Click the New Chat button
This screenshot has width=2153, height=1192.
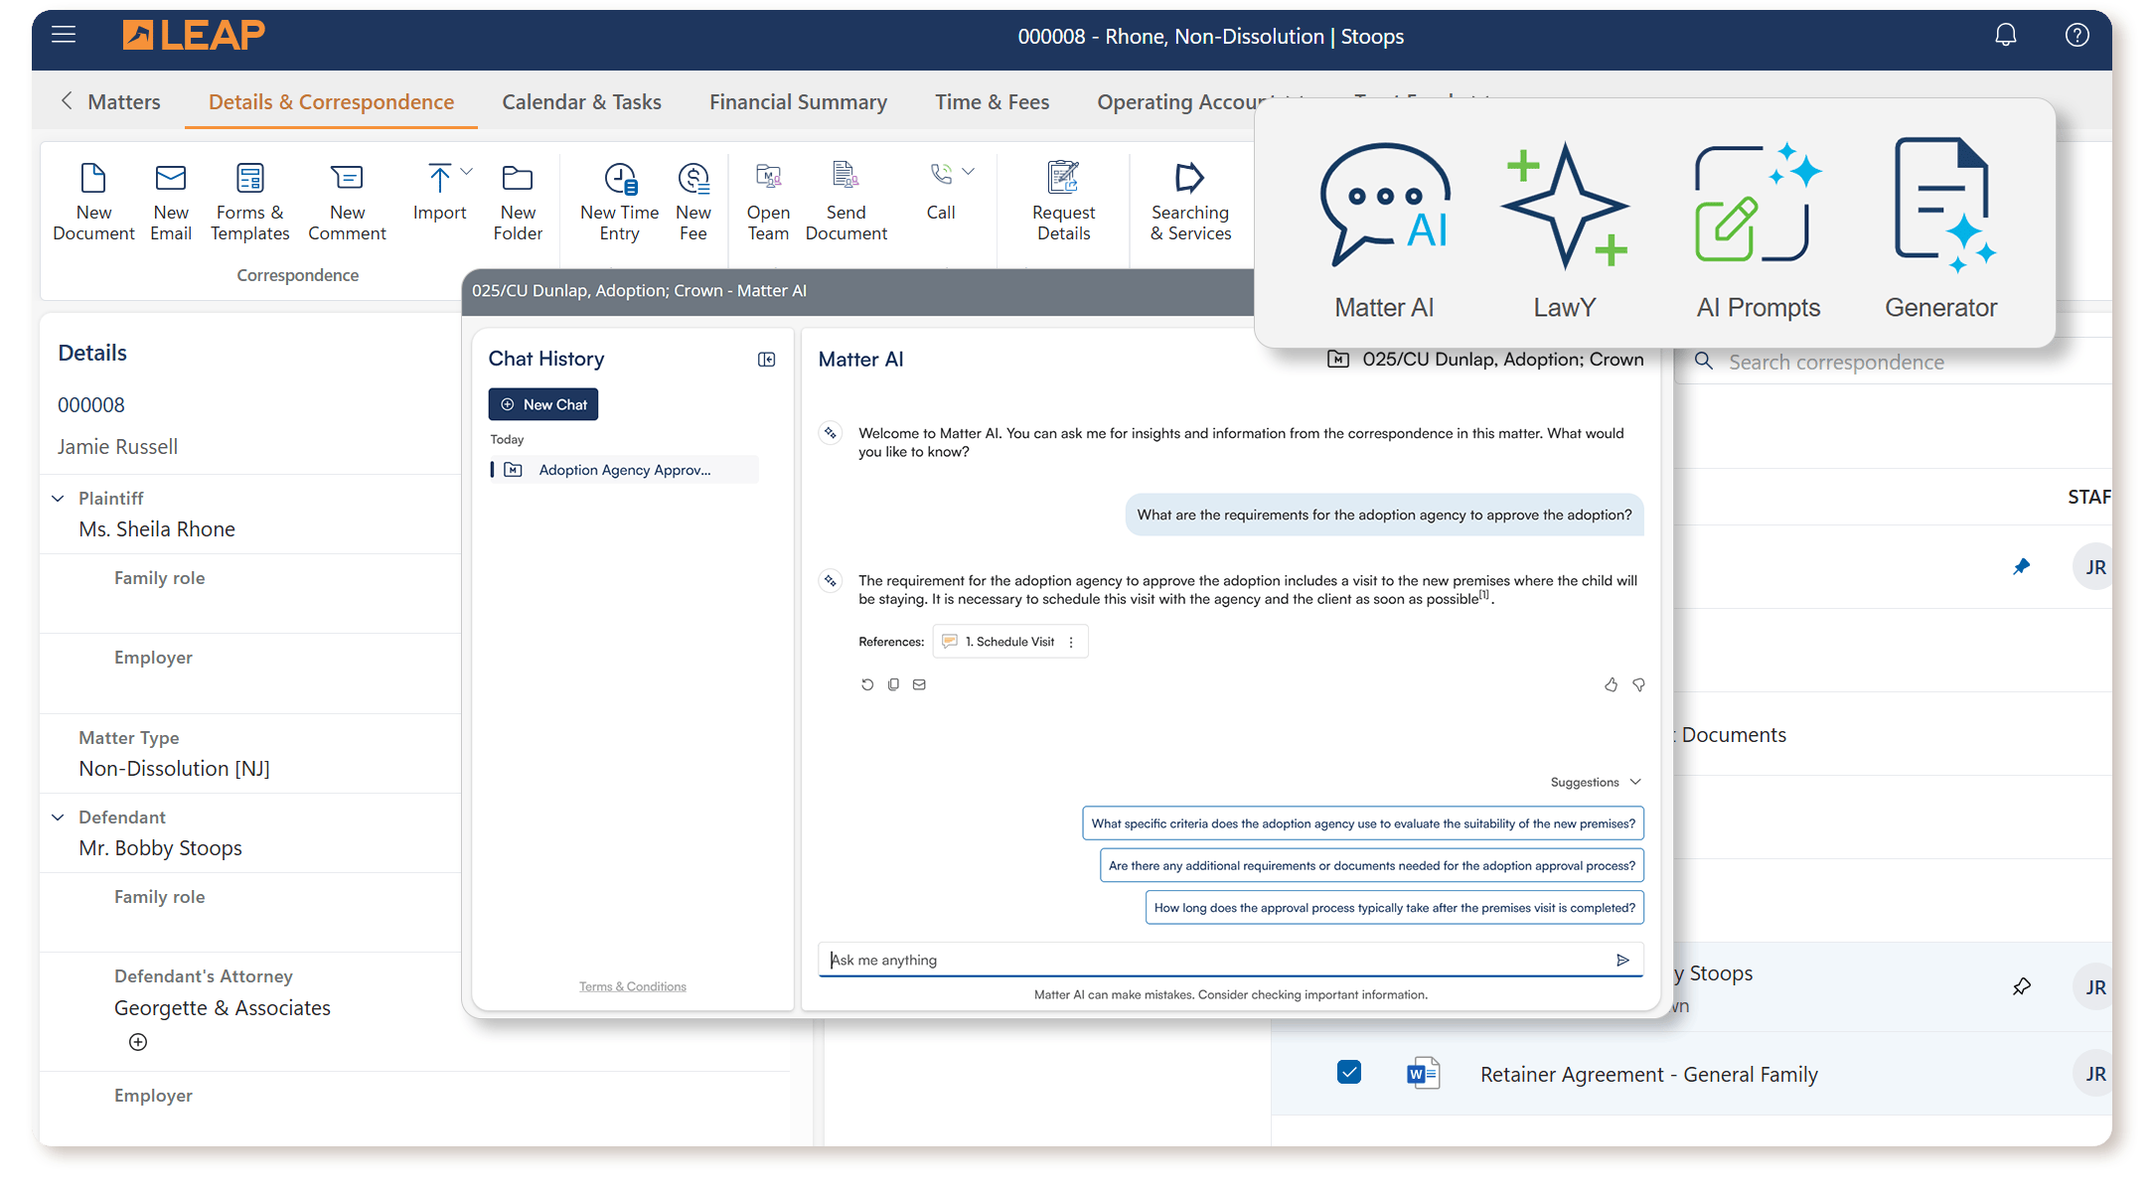543,404
